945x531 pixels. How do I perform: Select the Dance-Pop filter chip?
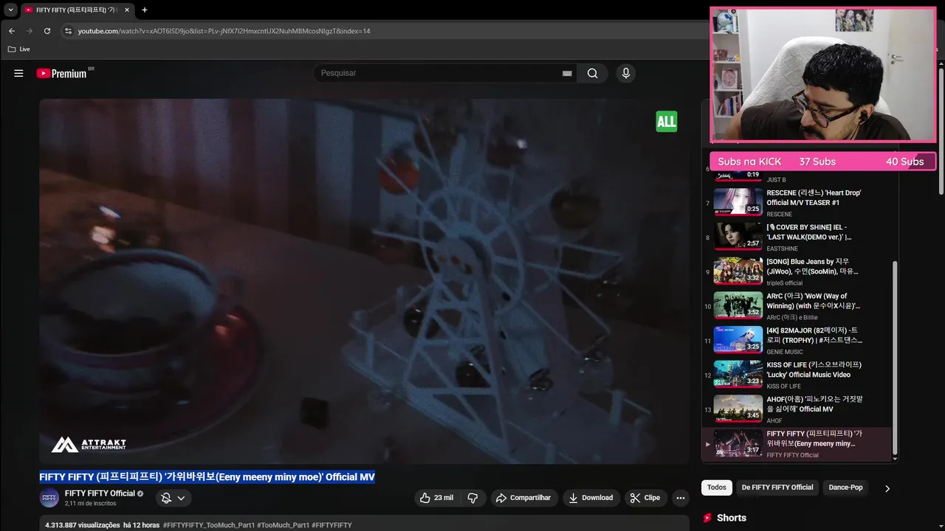point(845,487)
